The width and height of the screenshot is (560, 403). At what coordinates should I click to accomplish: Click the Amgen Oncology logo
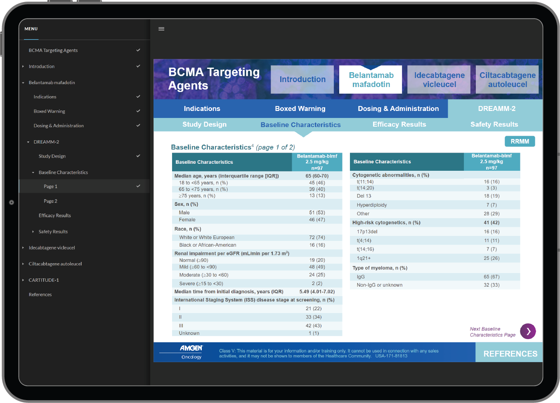pos(191,352)
